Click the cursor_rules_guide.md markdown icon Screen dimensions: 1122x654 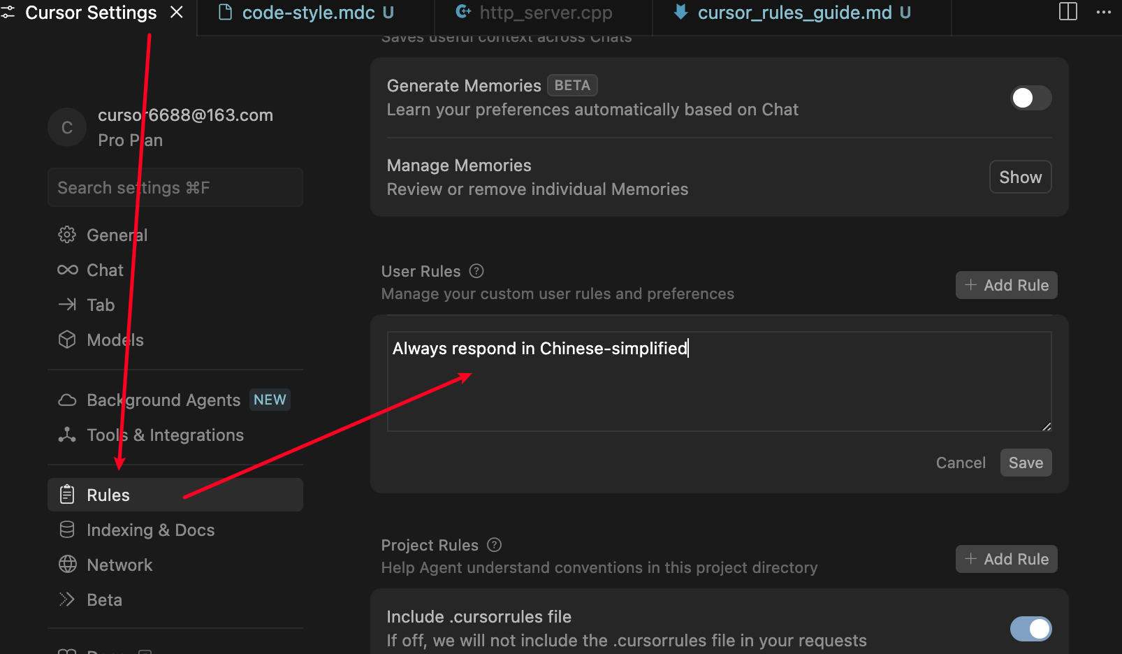(x=680, y=12)
